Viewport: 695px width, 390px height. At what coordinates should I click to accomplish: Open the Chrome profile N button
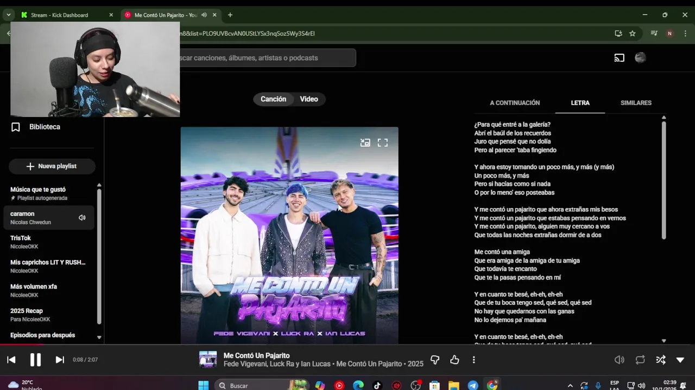click(x=669, y=34)
